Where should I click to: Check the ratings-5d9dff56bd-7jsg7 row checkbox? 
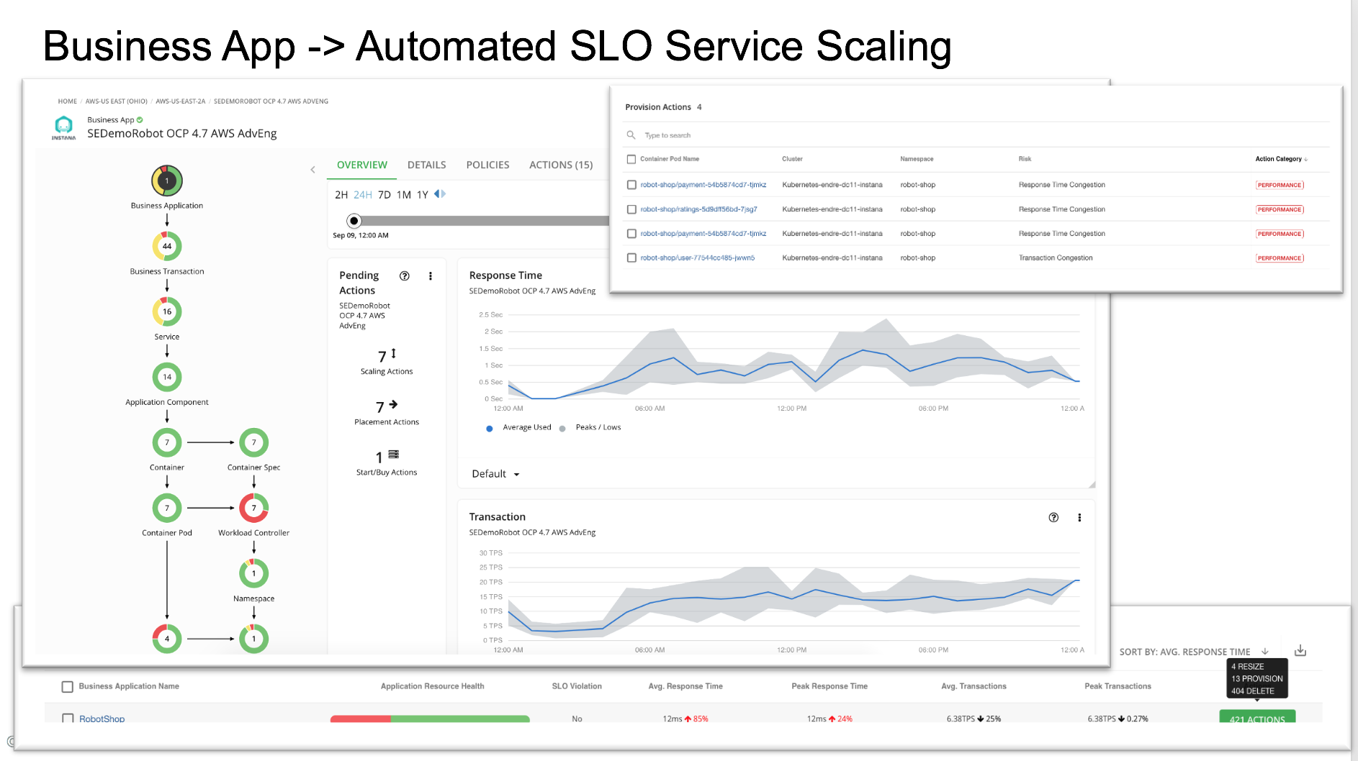click(631, 209)
